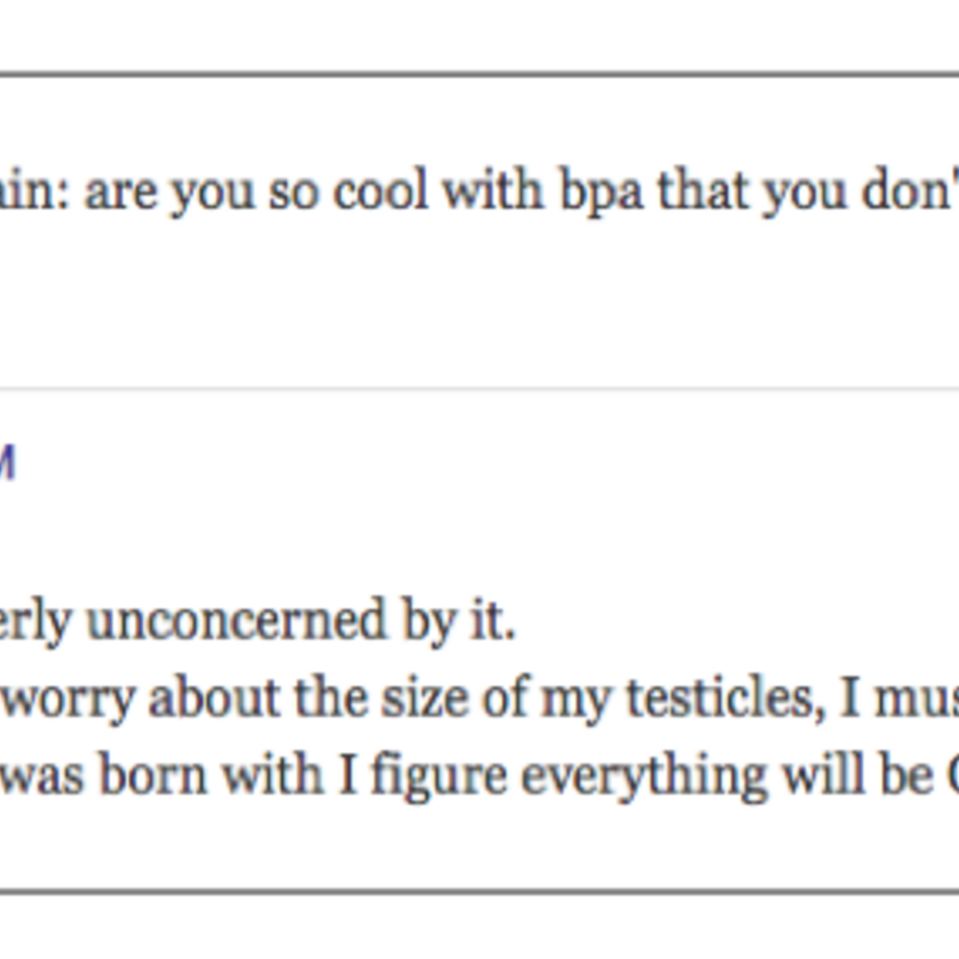Click the word "with" before bpa
The height and width of the screenshot is (959, 959).
493,191
